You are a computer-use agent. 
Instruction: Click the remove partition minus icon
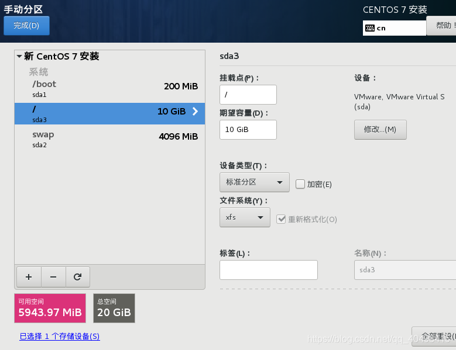[x=53, y=277]
